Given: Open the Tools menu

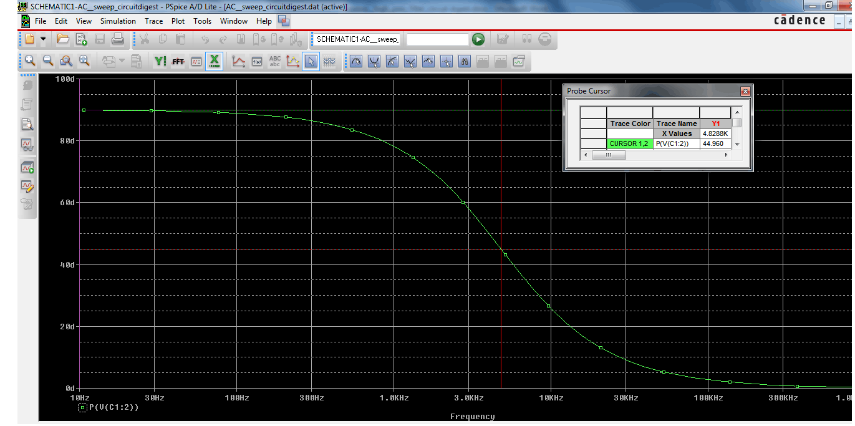Looking at the screenshot, I should 202,21.
